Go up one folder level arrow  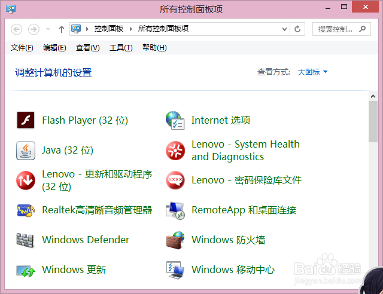click(x=62, y=29)
